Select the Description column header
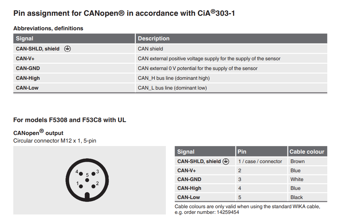 [154, 38]
